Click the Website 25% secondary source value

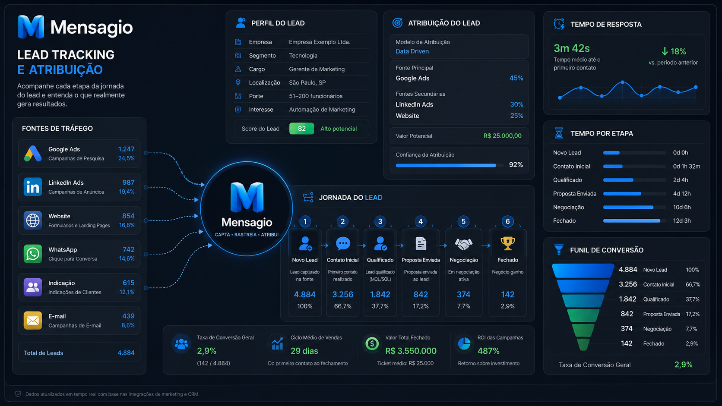click(x=516, y=116)
